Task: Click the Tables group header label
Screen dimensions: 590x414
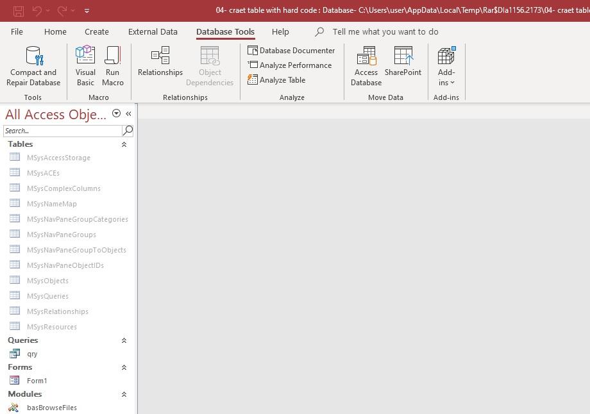Action: click(21, 144)
